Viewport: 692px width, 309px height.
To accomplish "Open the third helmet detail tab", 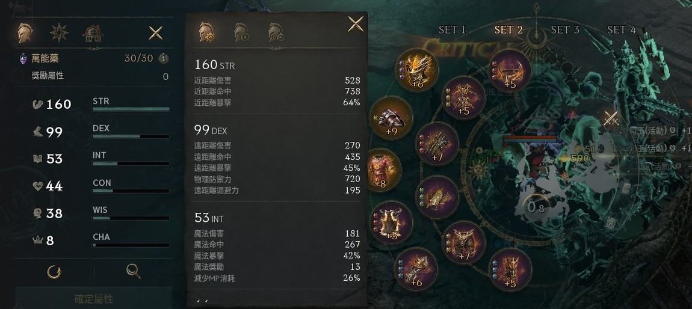I will coord(276,32).
